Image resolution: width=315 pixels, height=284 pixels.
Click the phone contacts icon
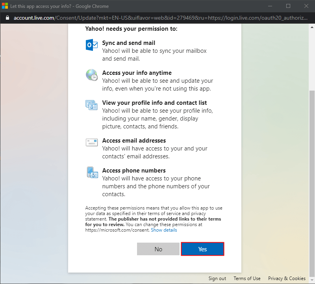click(92, 173)
